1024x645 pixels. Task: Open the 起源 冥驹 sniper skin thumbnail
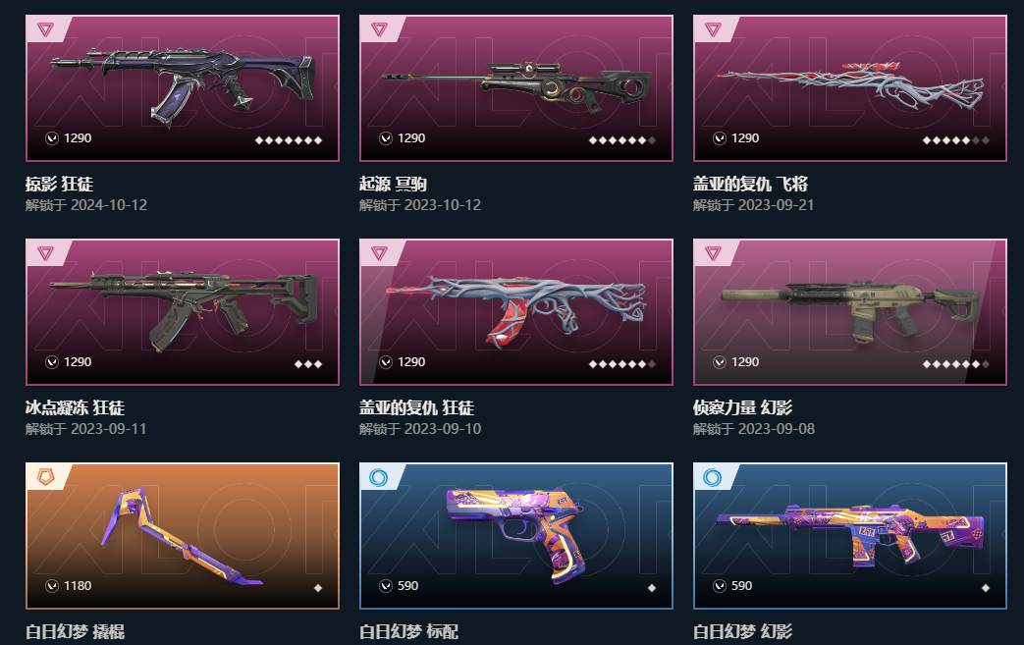tap(515, 88)
